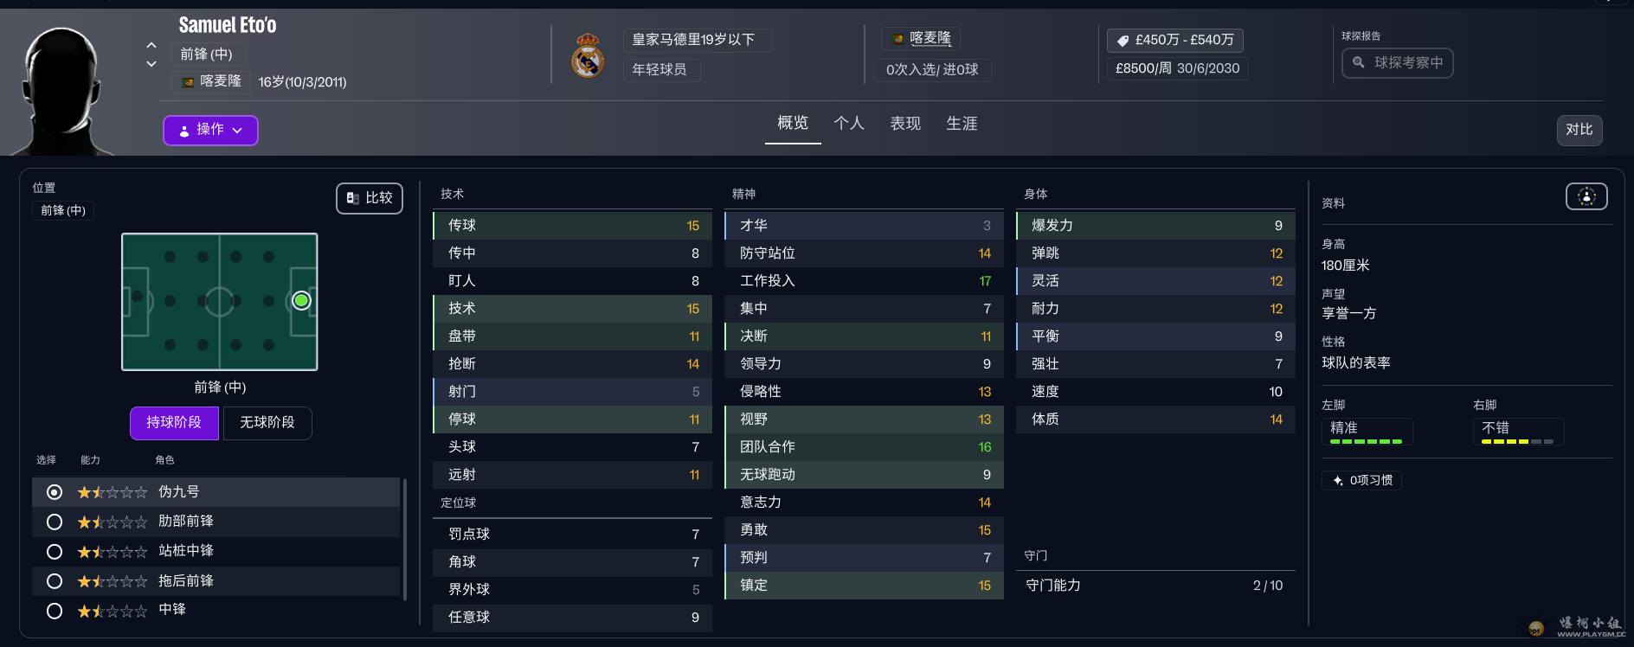Click the up chevron beside player name
This screenshot has width=1634, height=647.
pos(151,45)
